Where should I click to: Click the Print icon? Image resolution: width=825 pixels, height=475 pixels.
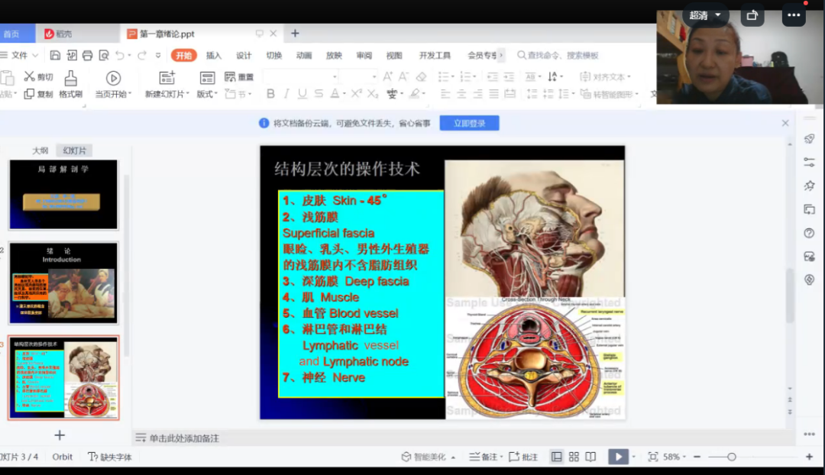[x=87, y=55]
